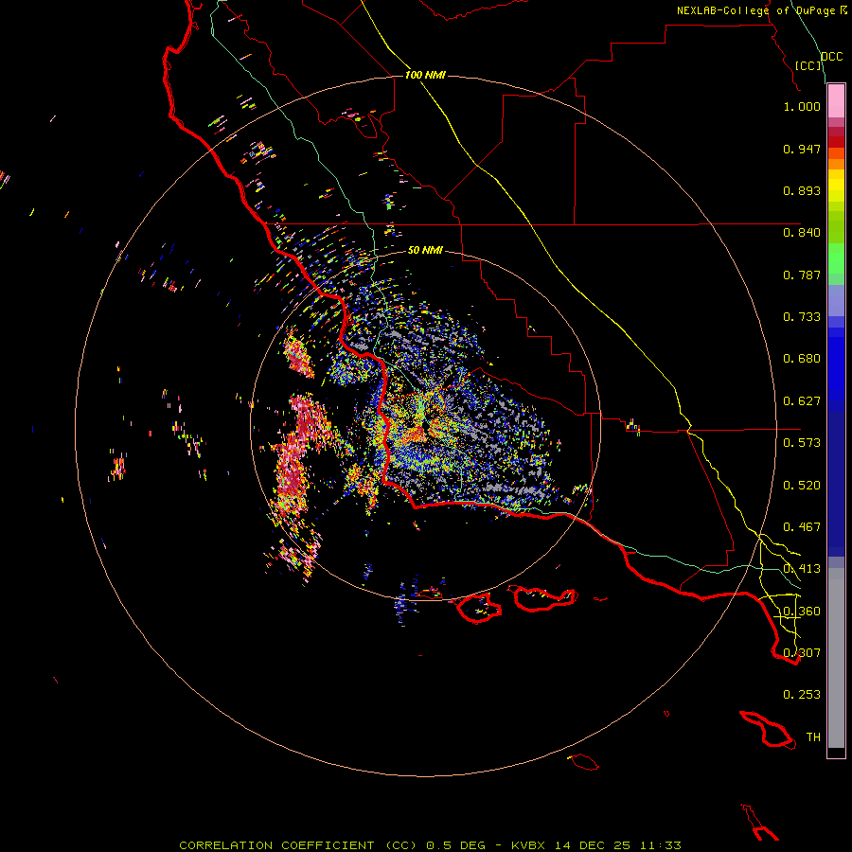Viewport: 852px width, 852px height.
Task: Pick the light pink color band on the legend
Action: tap(836, 101)
